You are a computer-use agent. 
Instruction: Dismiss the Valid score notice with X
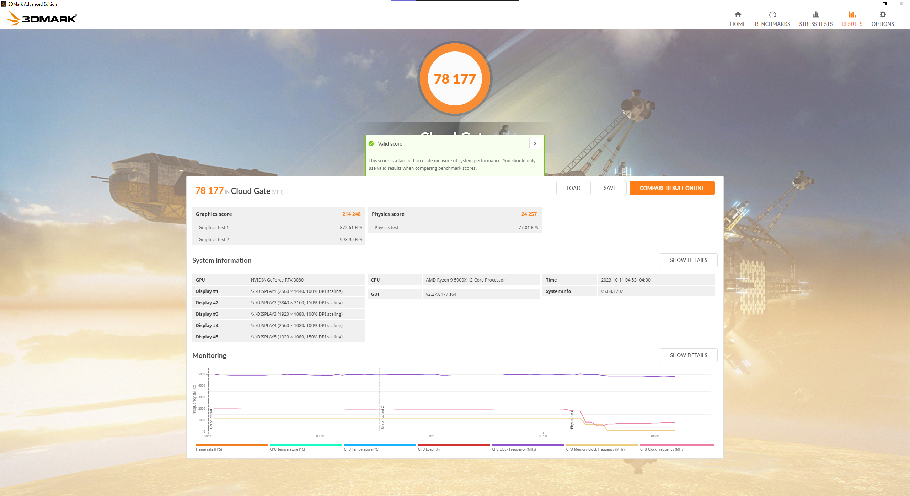click(x=535, y=143)
